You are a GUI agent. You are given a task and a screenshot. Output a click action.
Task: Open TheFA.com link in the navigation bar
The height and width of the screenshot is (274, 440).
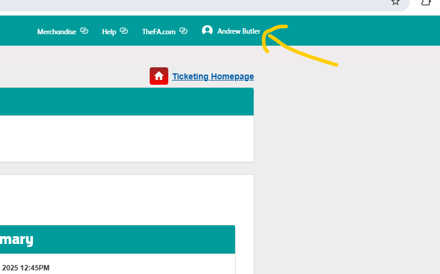159,32
